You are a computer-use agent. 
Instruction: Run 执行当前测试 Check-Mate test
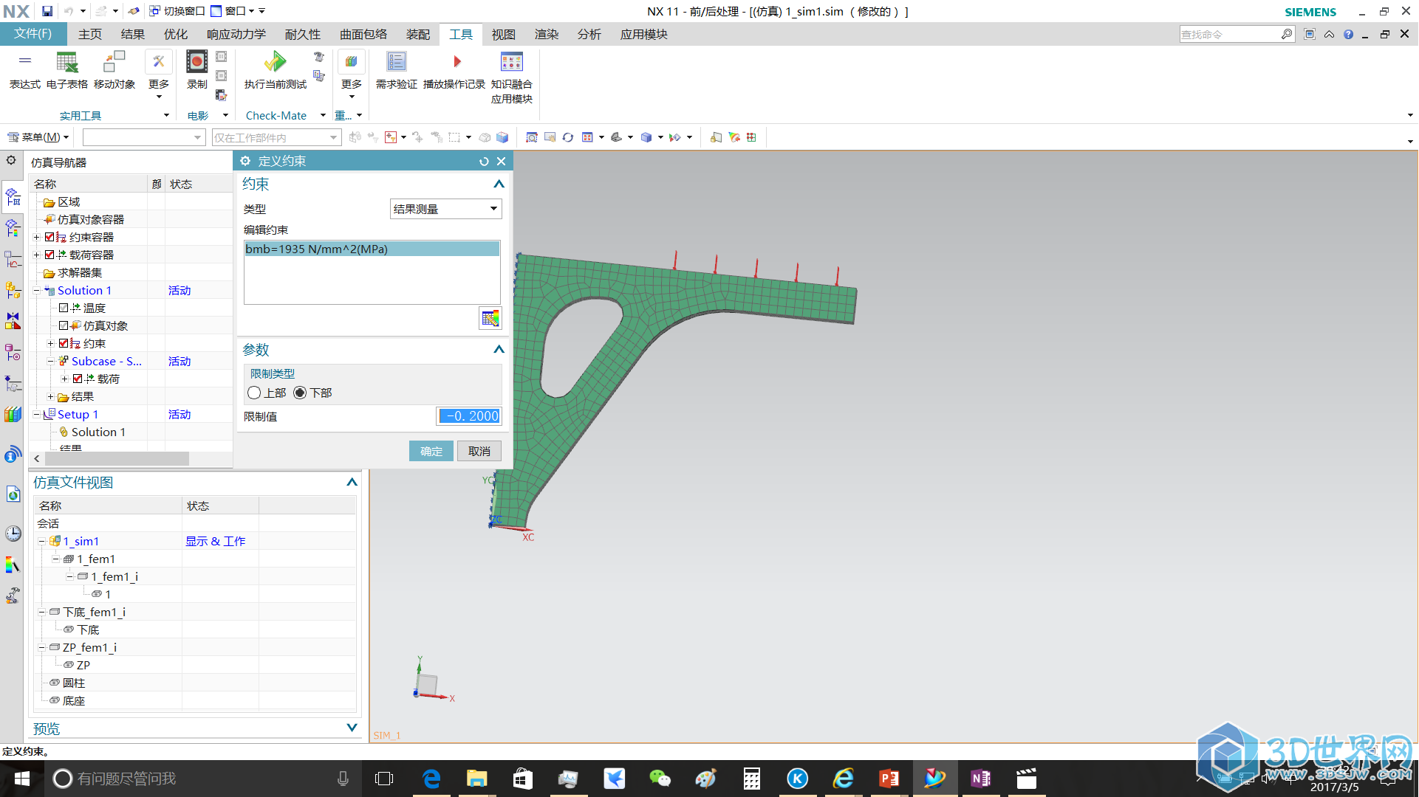click(x=275, y=71)
